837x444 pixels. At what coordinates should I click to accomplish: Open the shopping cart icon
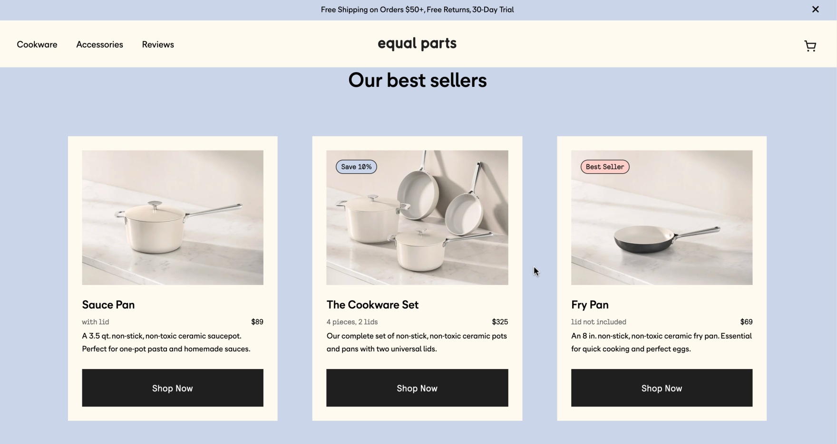click(810, 46)
